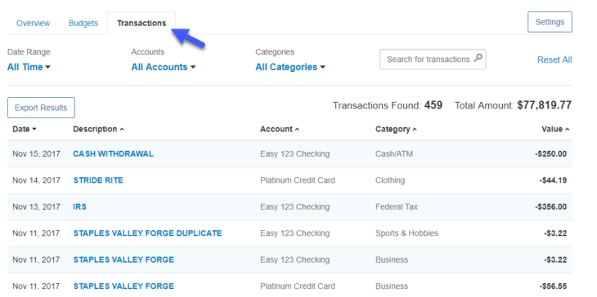Open the IRS transaction link
The image size is (597, 297).
point(80,207)
